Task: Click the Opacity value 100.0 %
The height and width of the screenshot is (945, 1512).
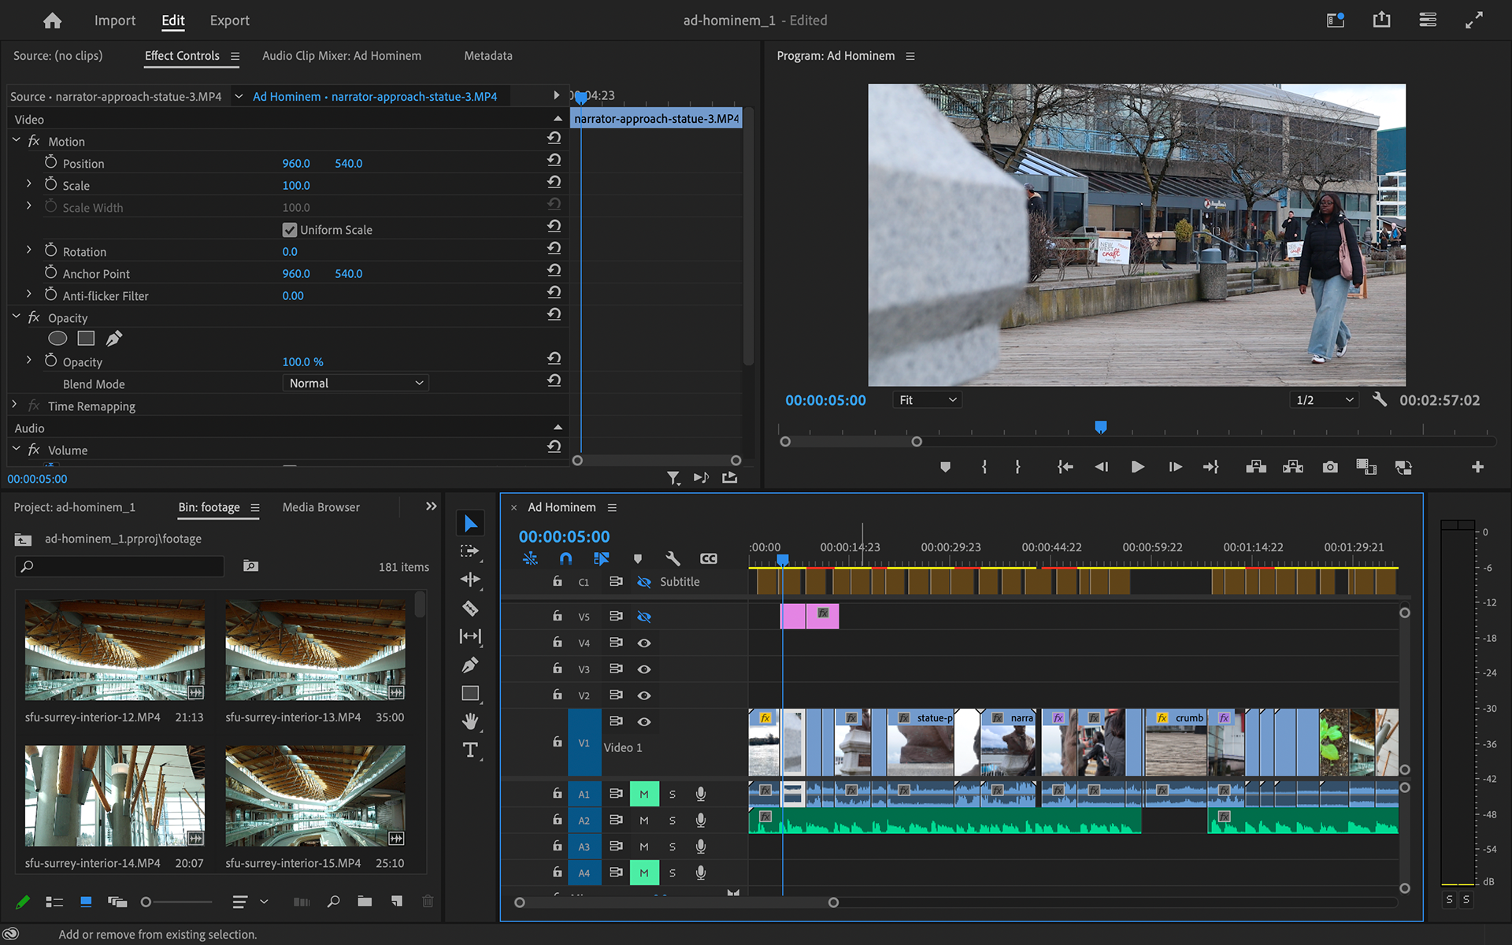Action: click(x=303, y=362)
